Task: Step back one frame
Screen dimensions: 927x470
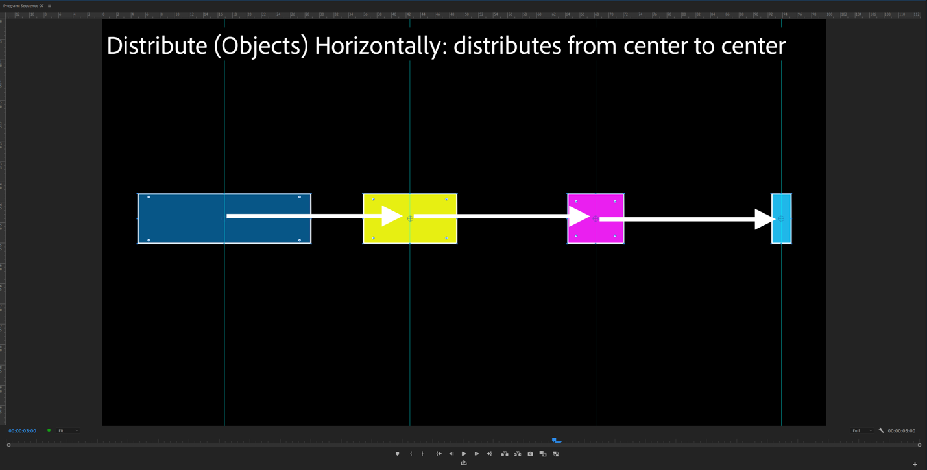Action: pyautogui.click(x=451, y=454)
